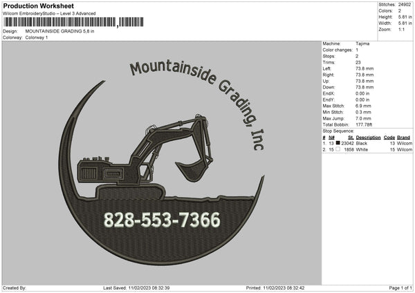Select the Up value 73.8 mm
The image size is (415, 293).
[365, 81]
